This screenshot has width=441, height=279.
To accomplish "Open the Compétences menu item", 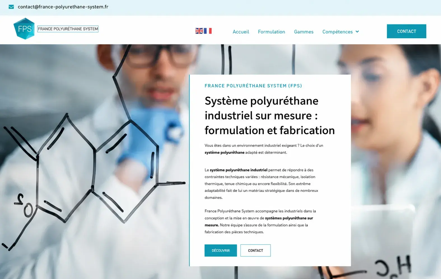I will (x=337, y=32).
